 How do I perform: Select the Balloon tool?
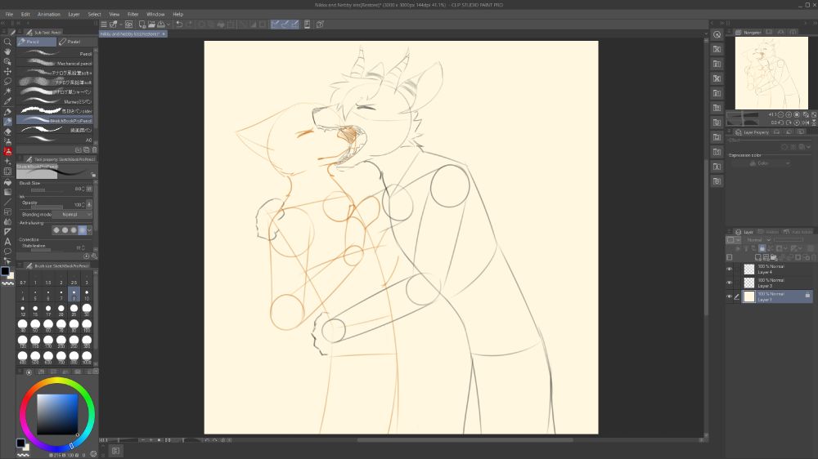(7, 251)
